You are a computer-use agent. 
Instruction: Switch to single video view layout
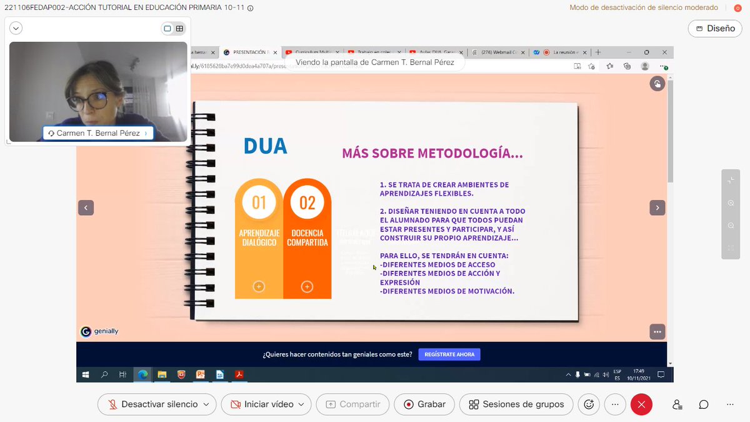click(167, 28)
